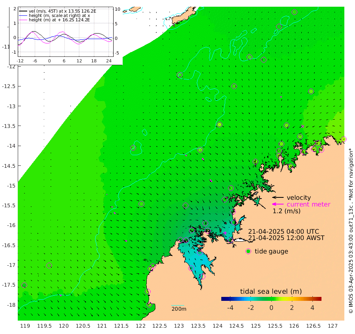Screen dimensions: 355x334
Task: Click inset legend 'vel (m/s, 45T) at x 13.5S 126.2E'
Action: [62, 11]
